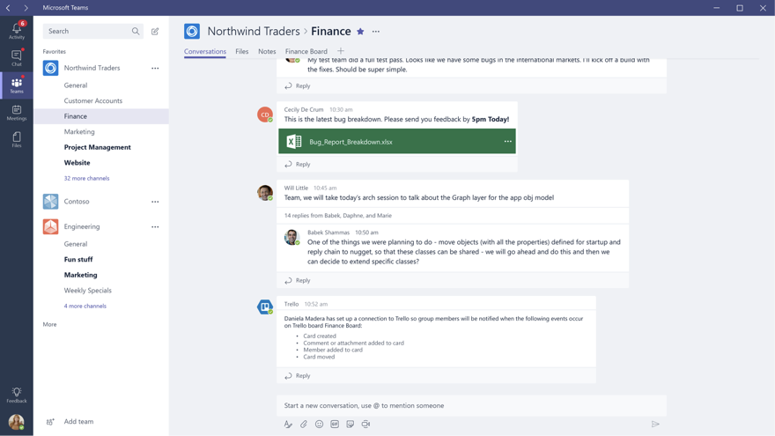
Task: Add a new tab with plus icon
Action: click(341, 51)
